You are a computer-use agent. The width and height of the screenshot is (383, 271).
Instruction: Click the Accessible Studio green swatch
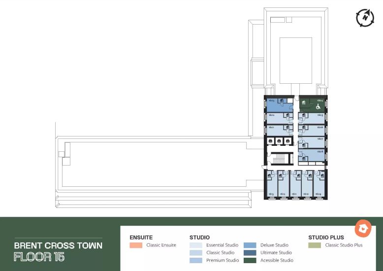(x=250, y=260)
